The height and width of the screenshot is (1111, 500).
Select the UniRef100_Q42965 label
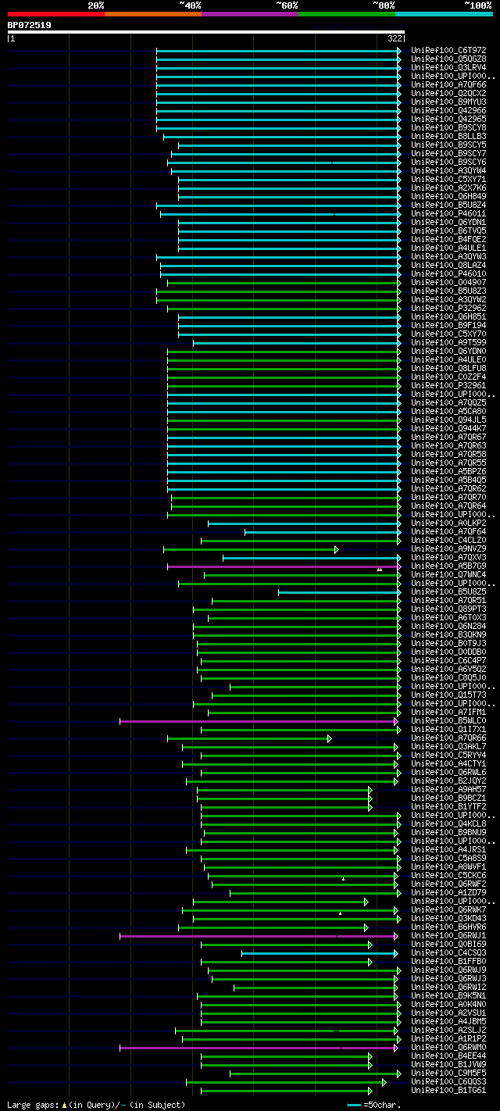[448, 119]
